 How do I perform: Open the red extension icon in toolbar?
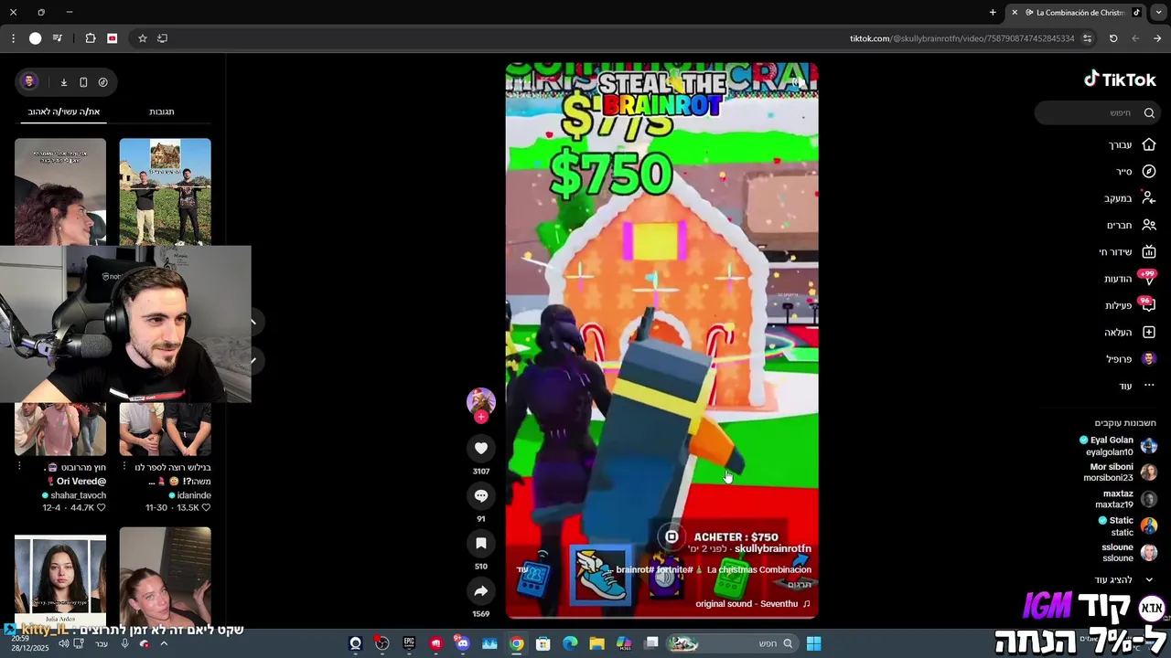pyautogui.click(x=113, y=38)
